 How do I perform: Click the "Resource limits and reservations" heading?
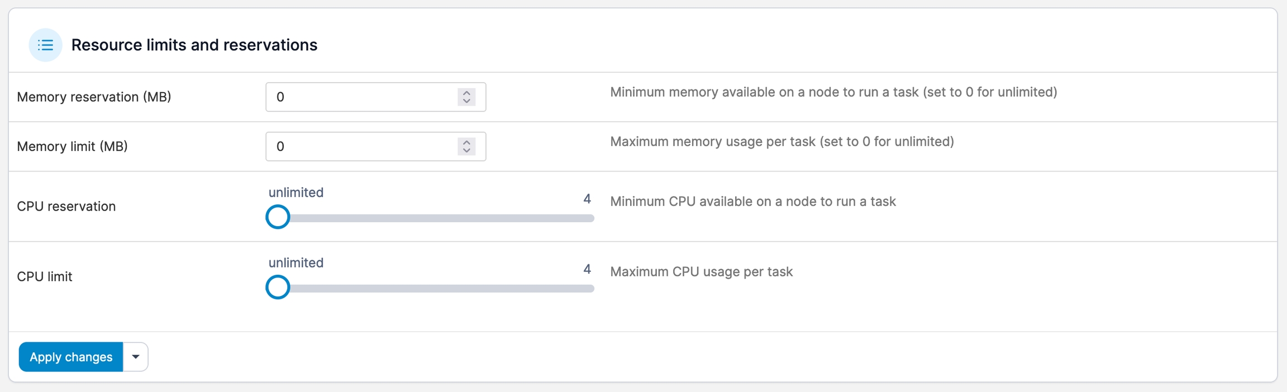[x=194, y=45]
